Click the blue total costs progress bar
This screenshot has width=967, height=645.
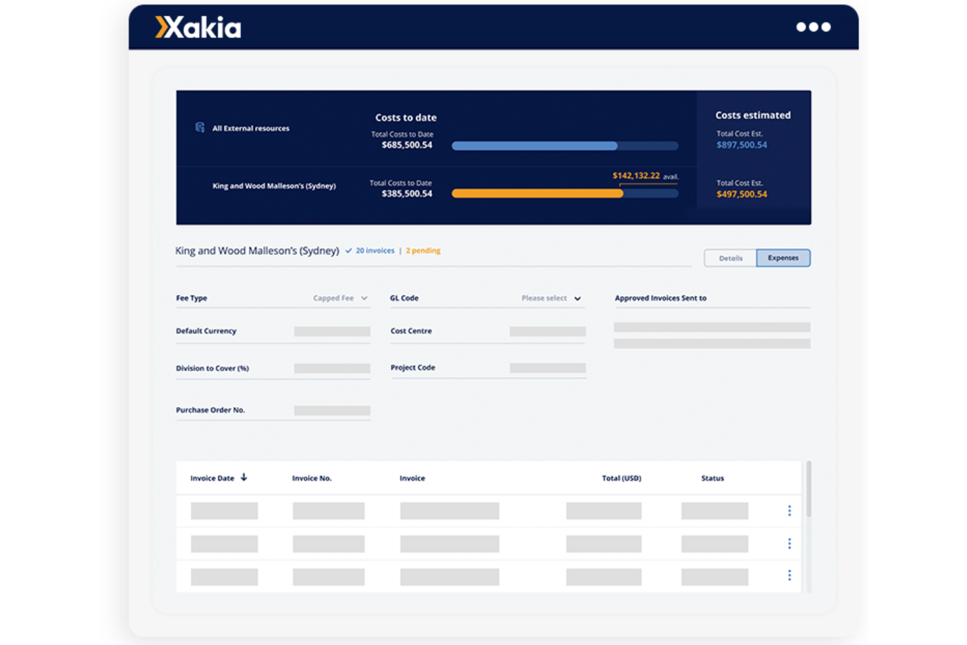point(565,146)
